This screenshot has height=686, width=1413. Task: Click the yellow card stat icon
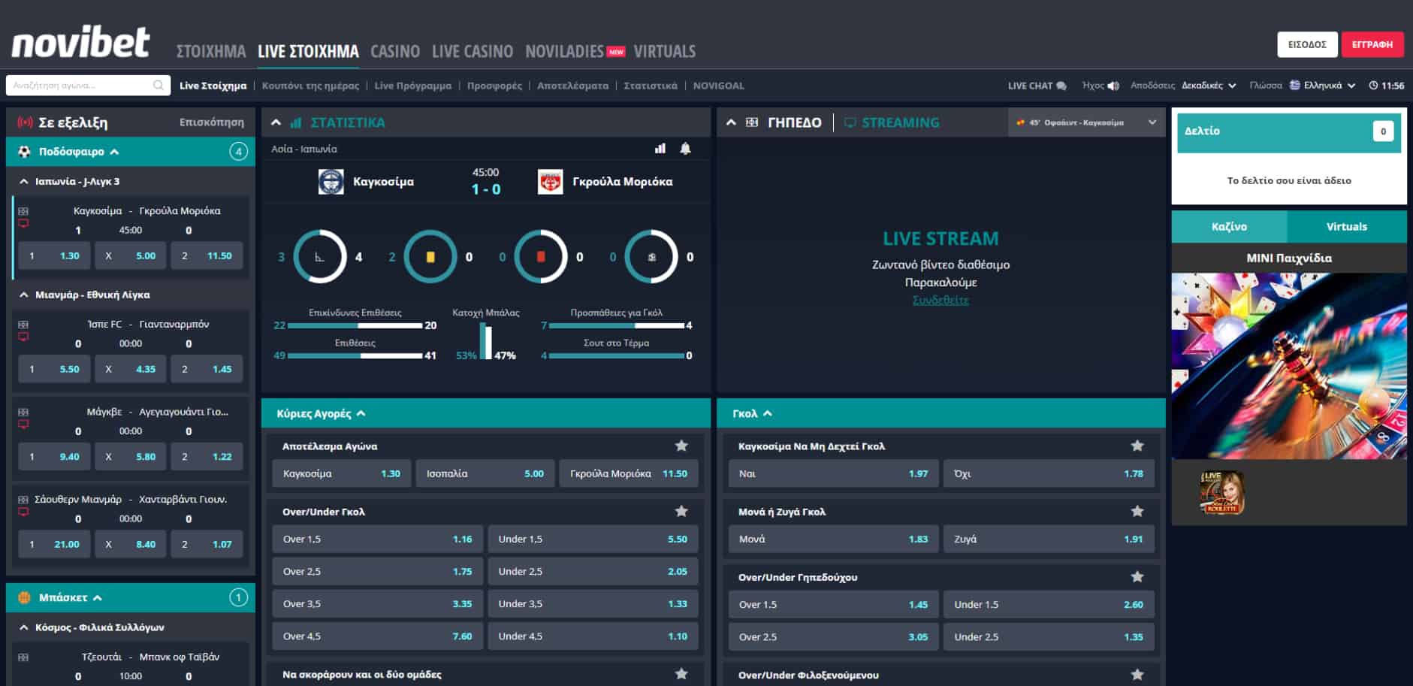point(430,256)
